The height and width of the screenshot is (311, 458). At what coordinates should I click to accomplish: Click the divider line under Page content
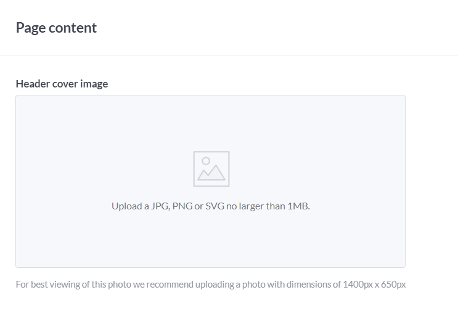[229, 55]
